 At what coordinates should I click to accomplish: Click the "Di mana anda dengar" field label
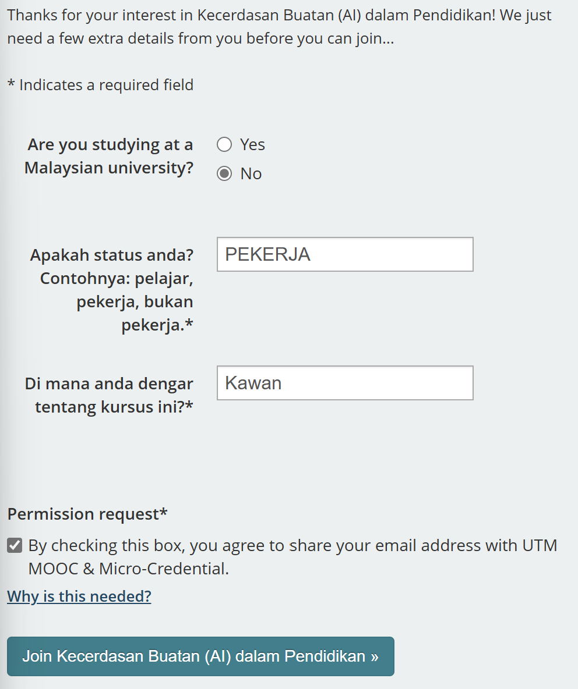[109, 383]
